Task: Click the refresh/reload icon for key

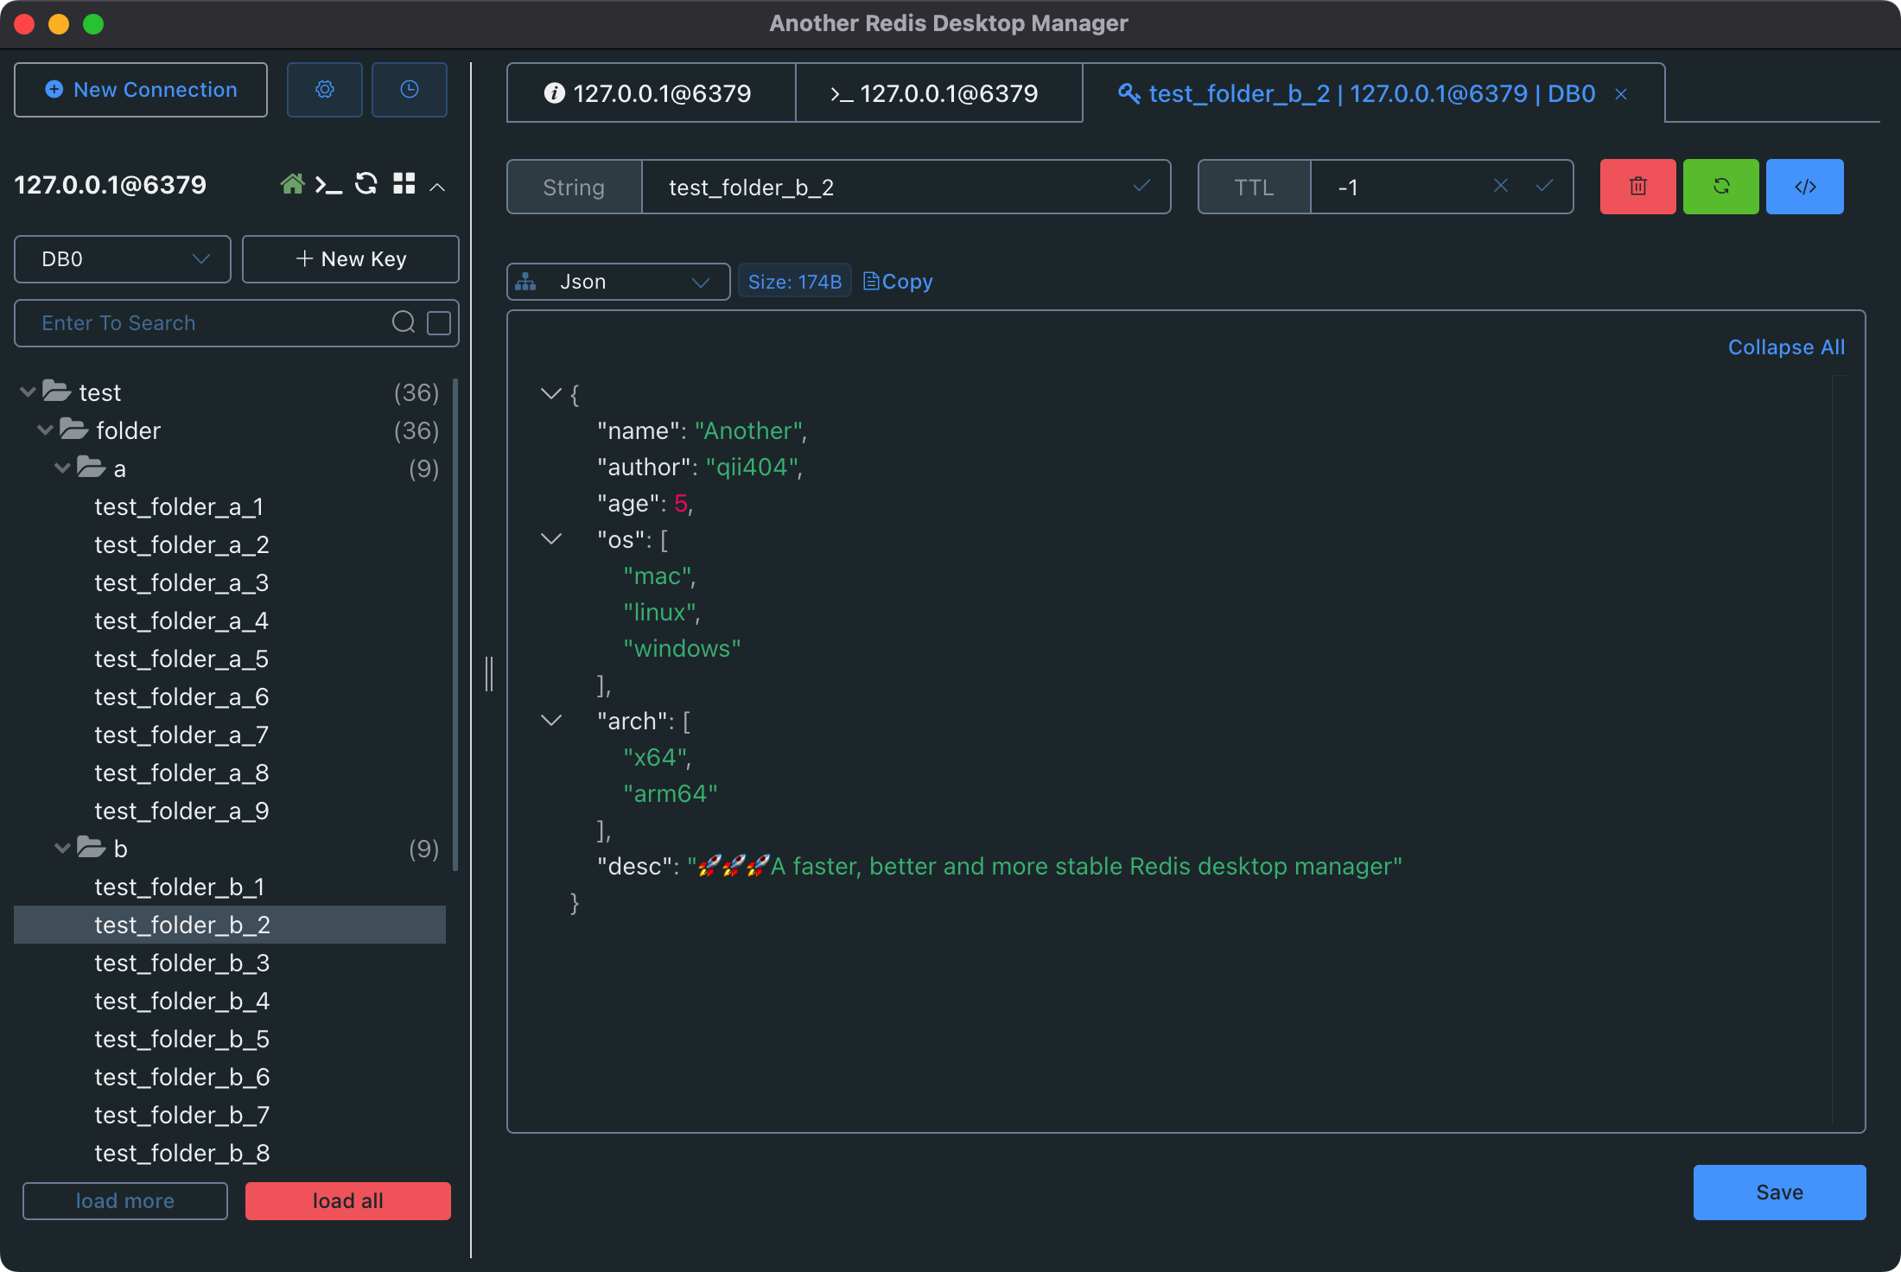Action: click(x=1722, y=186)
